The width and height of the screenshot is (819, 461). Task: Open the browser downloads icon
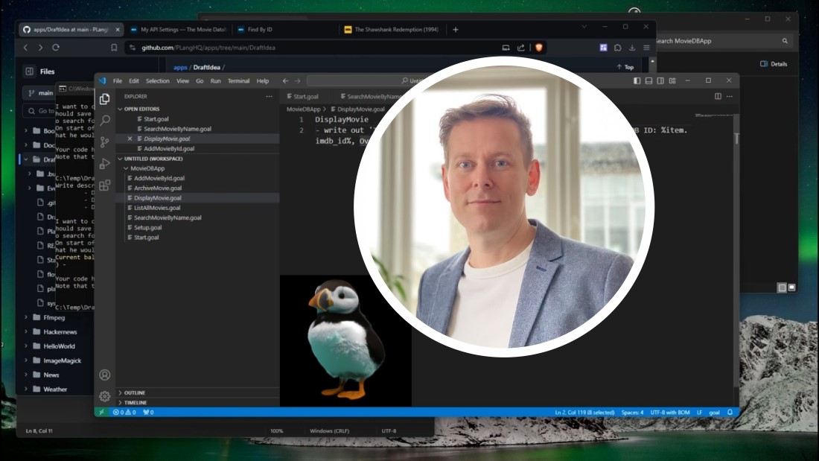pos(632,48)
